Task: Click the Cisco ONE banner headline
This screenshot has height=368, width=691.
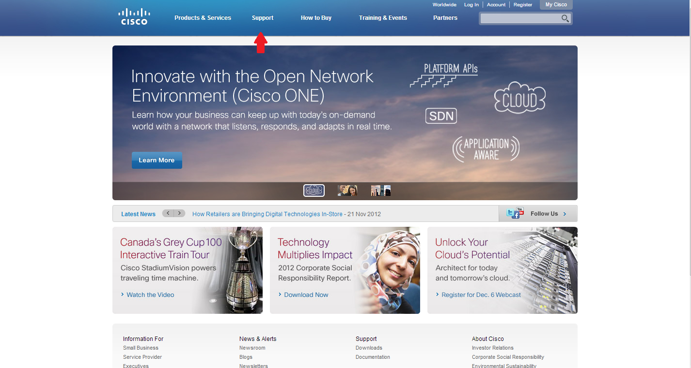Action: pyautogui.click(x=252, y=86)
